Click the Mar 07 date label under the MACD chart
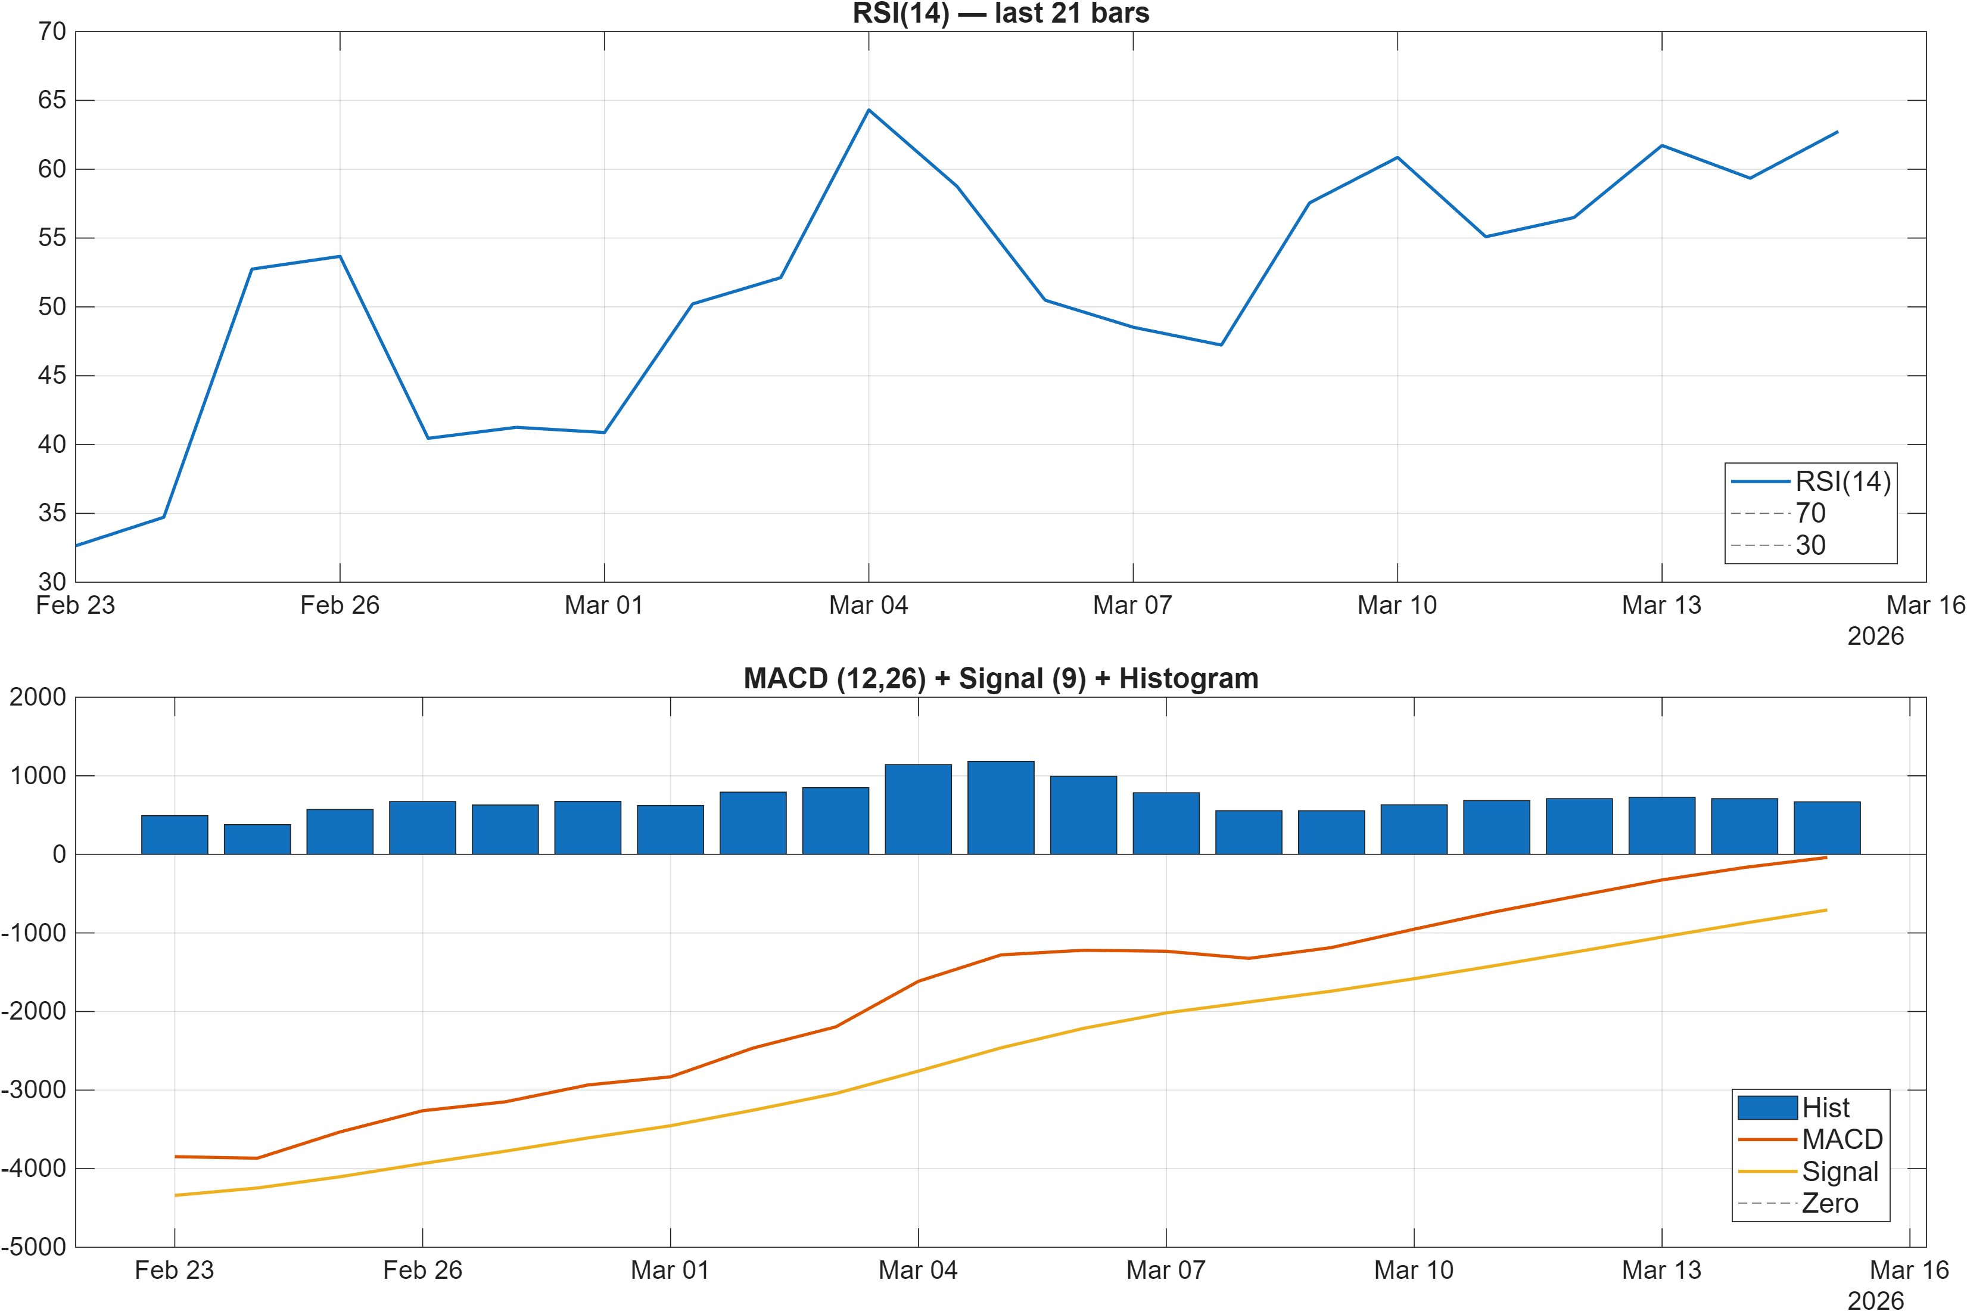 (1166, 1270)
